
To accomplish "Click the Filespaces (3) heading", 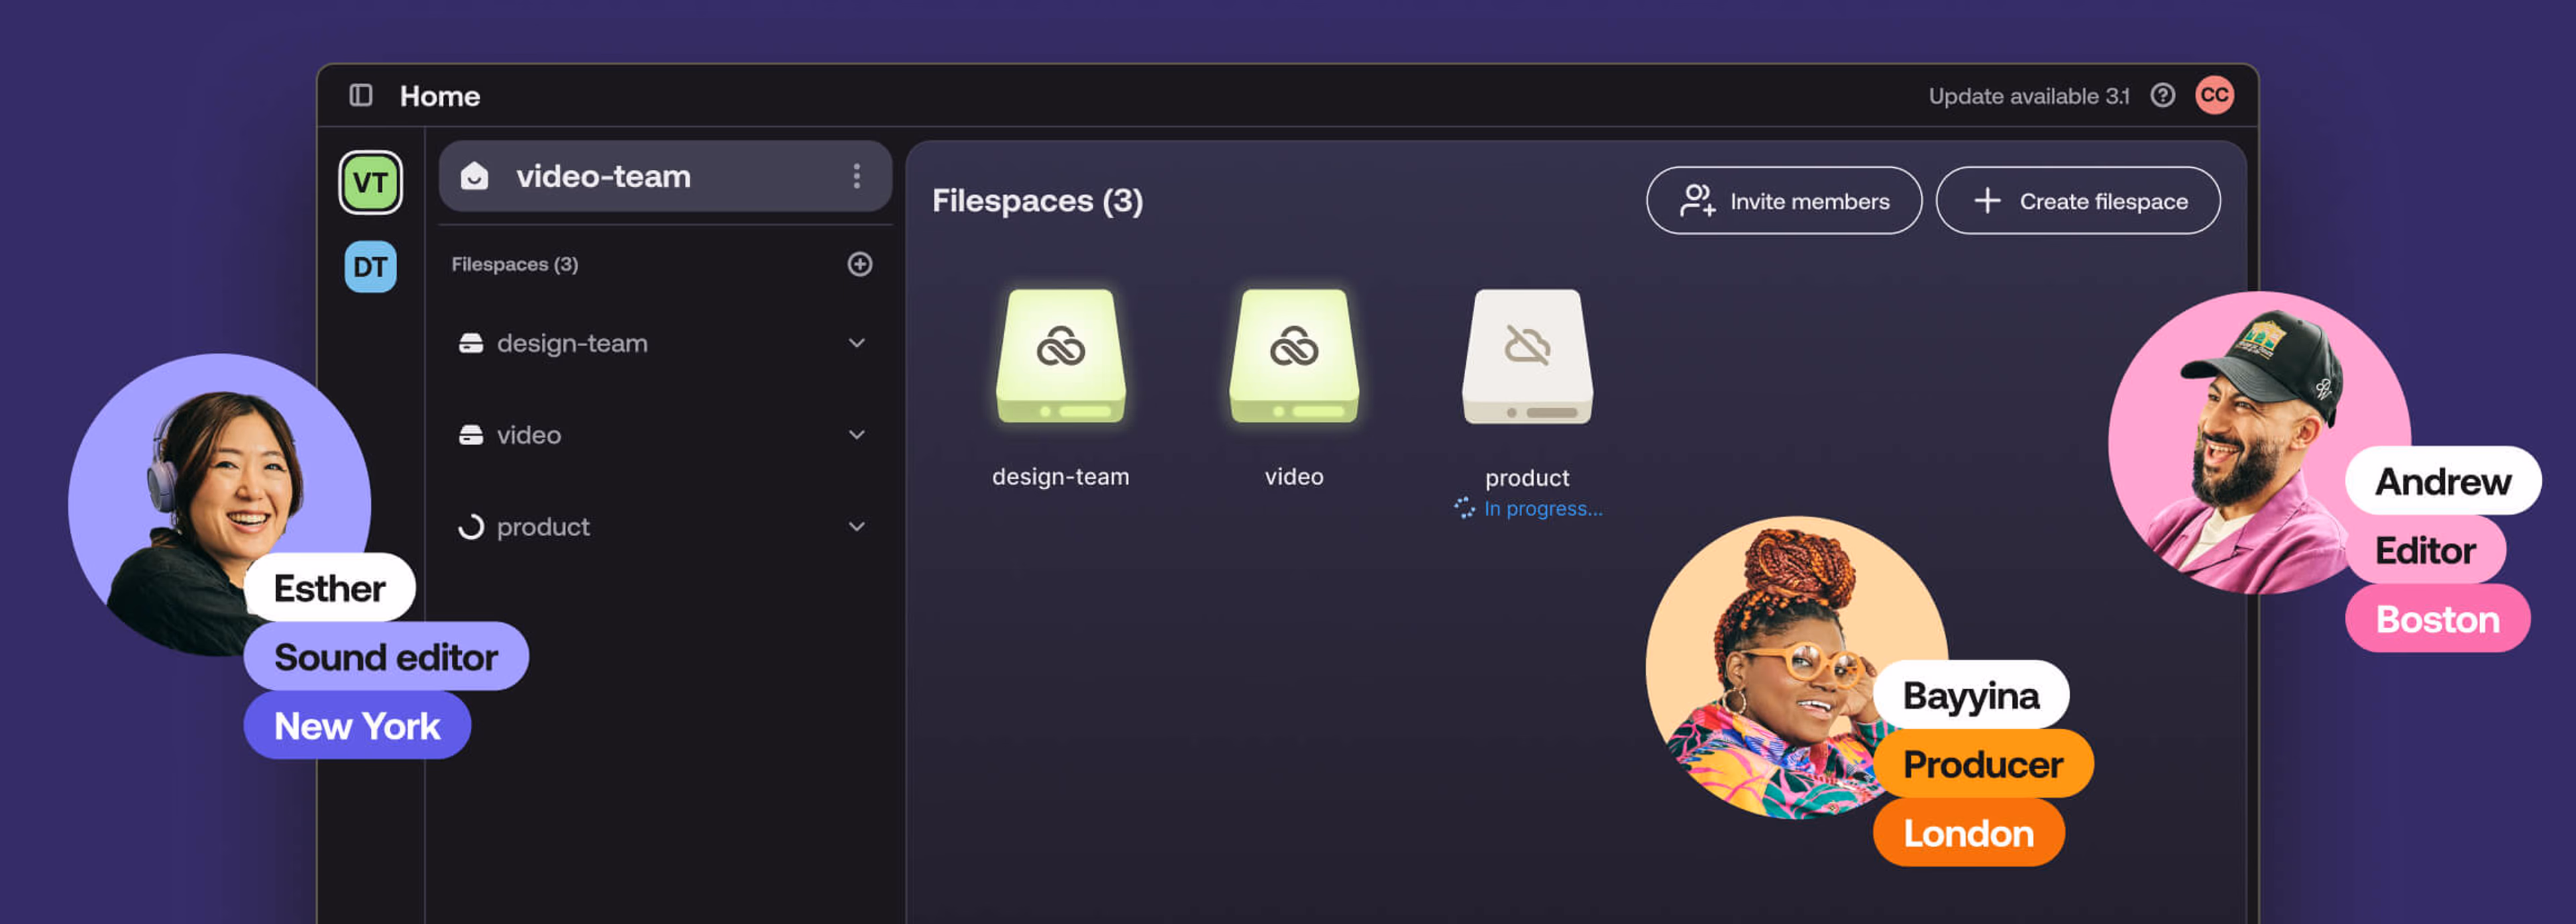I will (x=1037, y=201).
